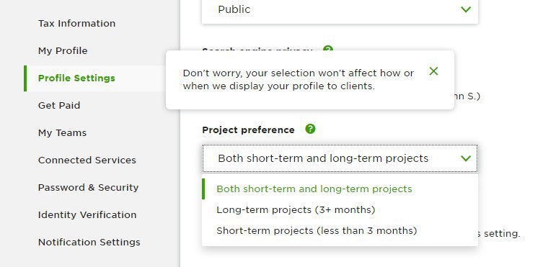Open Password & Security settings
Viewport: 556px width, 267px height.
point(88,187)
